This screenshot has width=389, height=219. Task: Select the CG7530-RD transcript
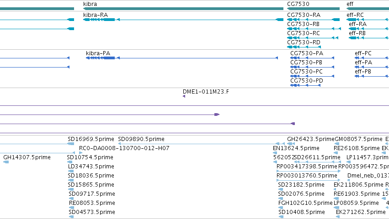[x=304, y=47]
